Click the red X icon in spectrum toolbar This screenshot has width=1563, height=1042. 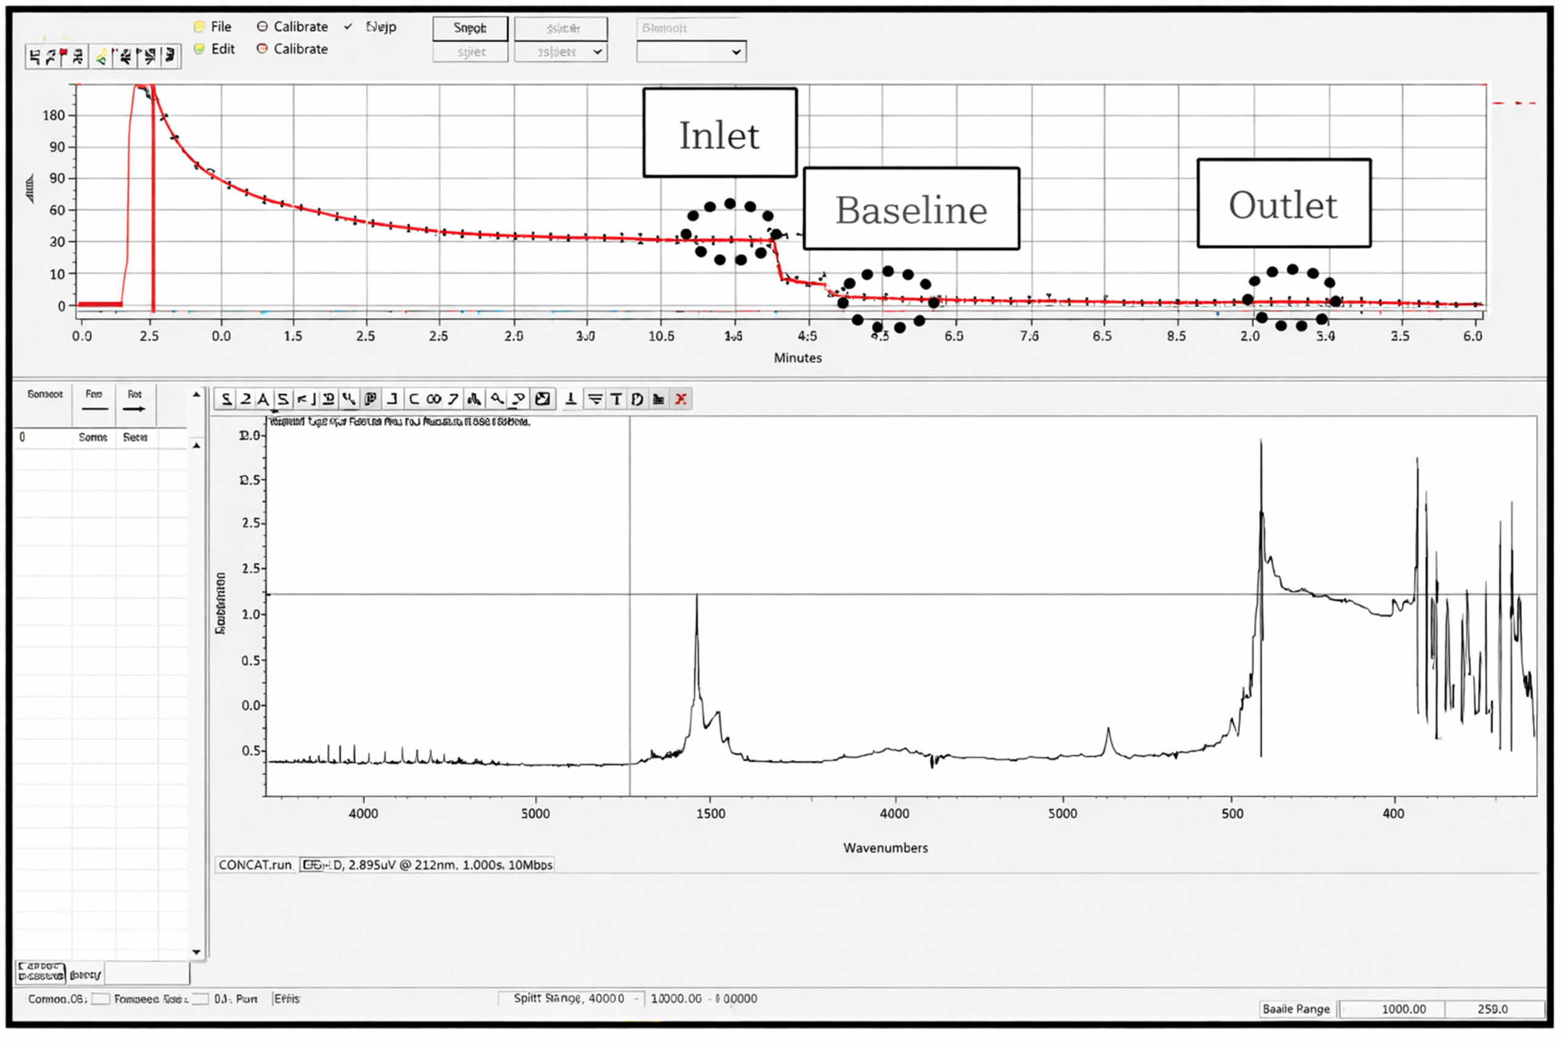681,399
